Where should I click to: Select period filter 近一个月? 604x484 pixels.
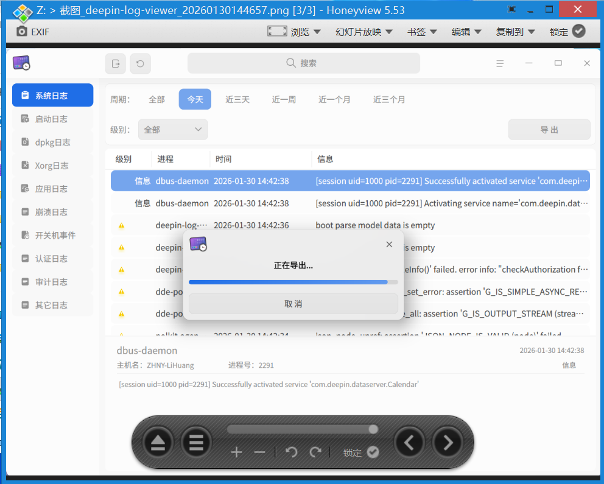[x=334, y=99]
